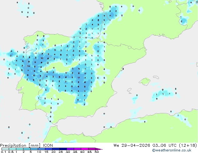Click the arrow tip above 50 in legend
This screenshot has width=198, height=153.
click(x=99, y=149)
